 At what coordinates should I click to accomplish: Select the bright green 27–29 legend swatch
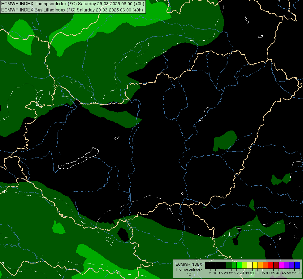pyautogui.click(x=239, y=265)
